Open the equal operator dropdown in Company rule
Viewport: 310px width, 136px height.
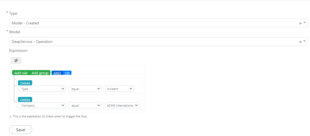click(x=84, y=105)
